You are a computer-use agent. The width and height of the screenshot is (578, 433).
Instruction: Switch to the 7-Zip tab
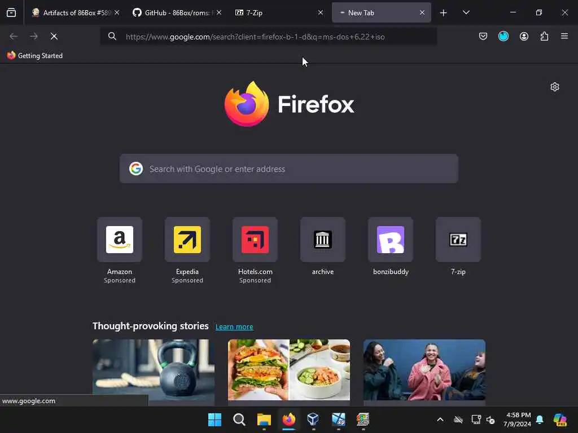[x=278, y=12]
